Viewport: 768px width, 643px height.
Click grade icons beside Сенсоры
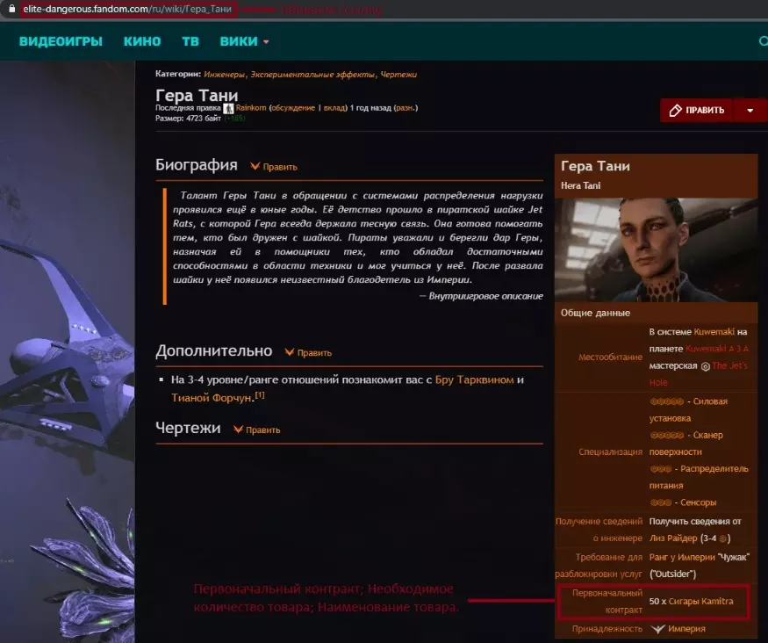pos(661,502)
